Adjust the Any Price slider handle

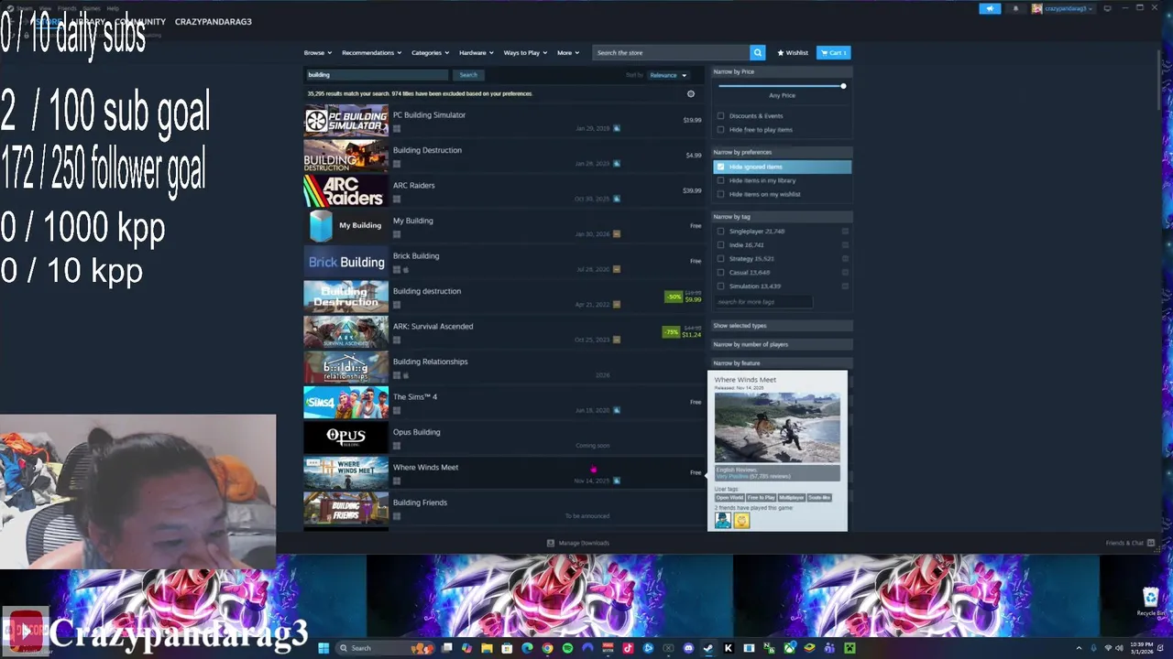843,86
